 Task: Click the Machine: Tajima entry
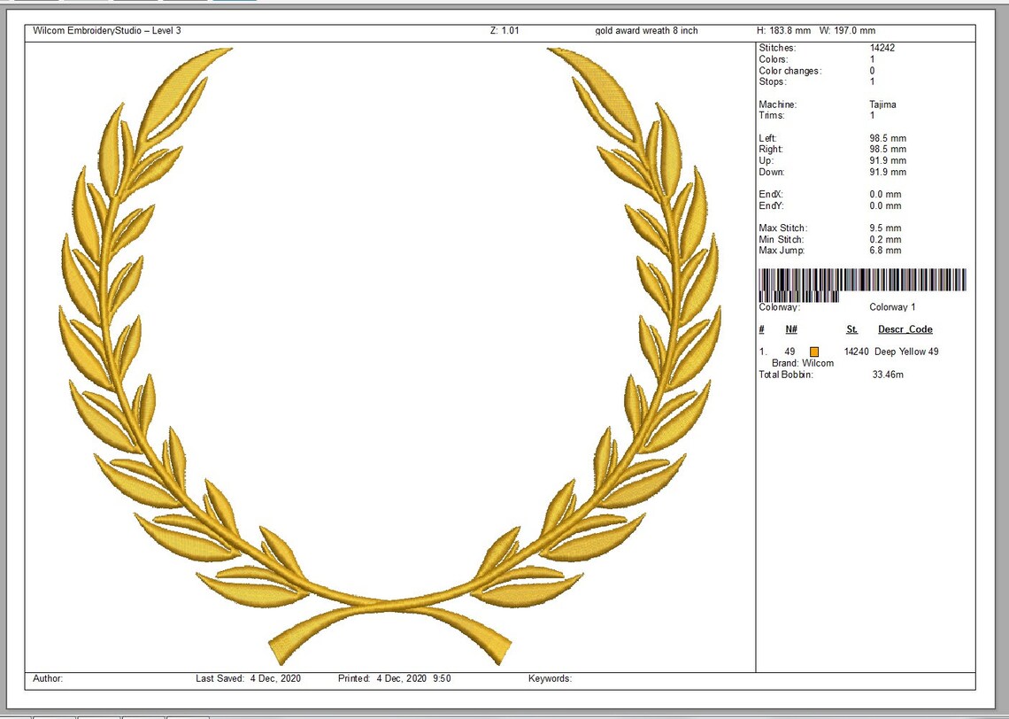tap(882, 104)
